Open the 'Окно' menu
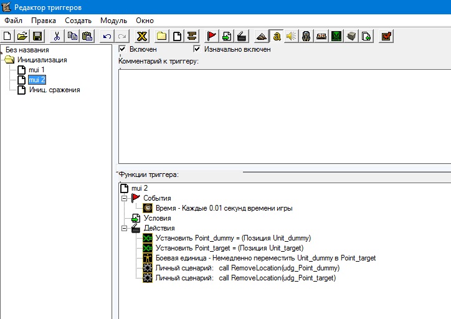Image resolution: width=451 pixels, height=319 pixels. (x=145, y=21)
